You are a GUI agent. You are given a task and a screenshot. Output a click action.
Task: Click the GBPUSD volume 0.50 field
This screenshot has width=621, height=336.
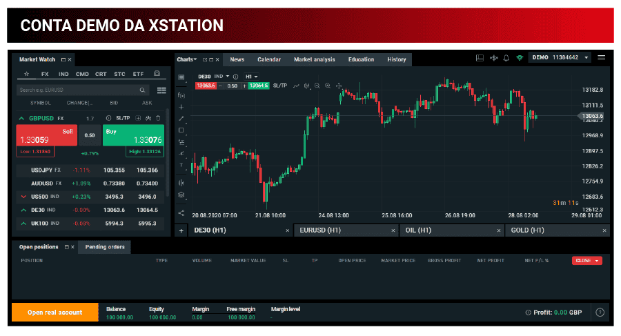pyautogui.click(x=90, y=135)
